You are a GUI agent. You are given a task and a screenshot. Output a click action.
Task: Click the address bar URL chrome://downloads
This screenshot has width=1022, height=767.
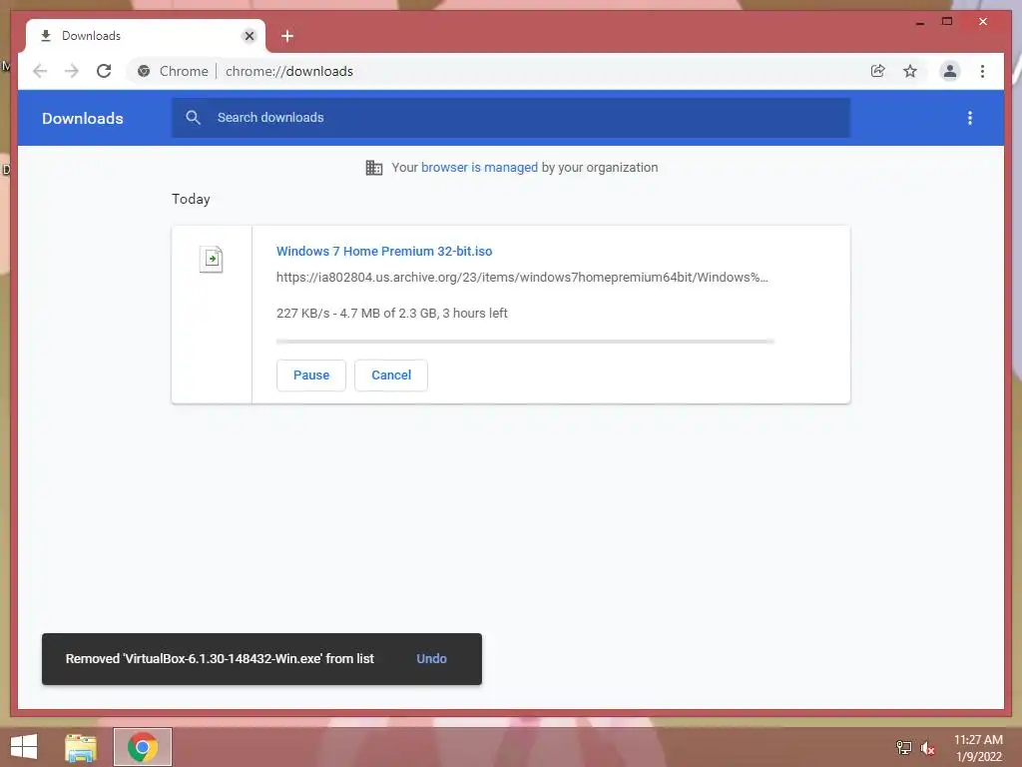pyautogui.click(x=289, y=71)
